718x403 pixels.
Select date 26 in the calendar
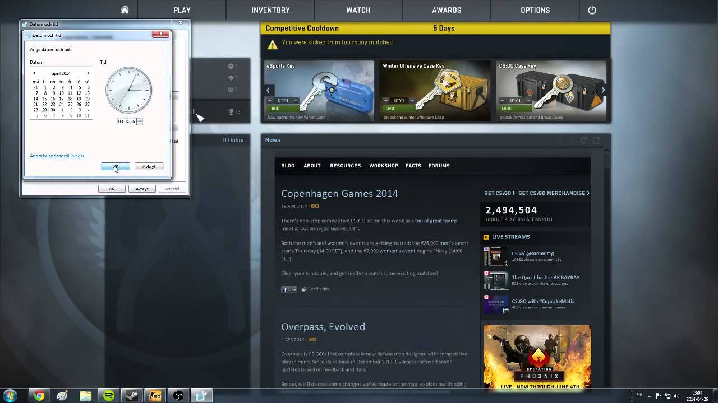79,104
